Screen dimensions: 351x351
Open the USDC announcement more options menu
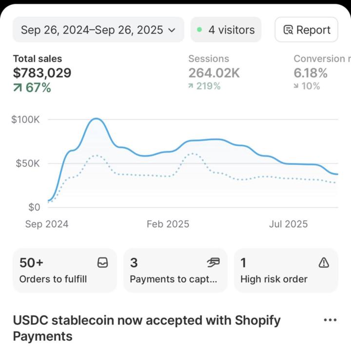click(330, 320)
